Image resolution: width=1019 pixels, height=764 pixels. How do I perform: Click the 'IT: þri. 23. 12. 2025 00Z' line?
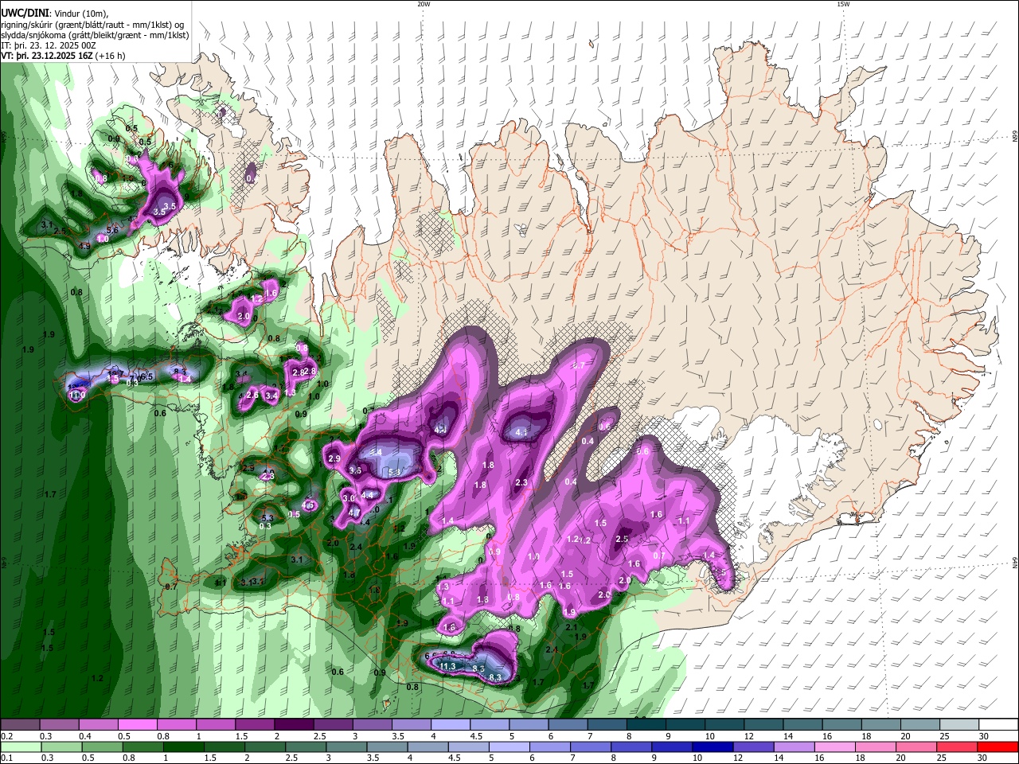48,45
